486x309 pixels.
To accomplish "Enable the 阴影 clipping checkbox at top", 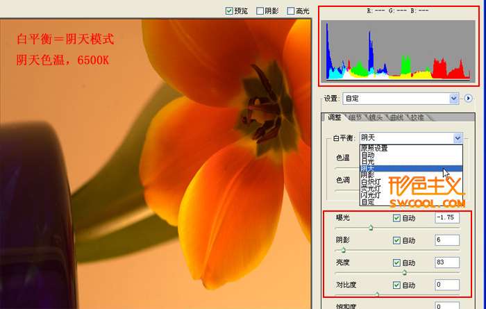I will [x=260, y=11].
